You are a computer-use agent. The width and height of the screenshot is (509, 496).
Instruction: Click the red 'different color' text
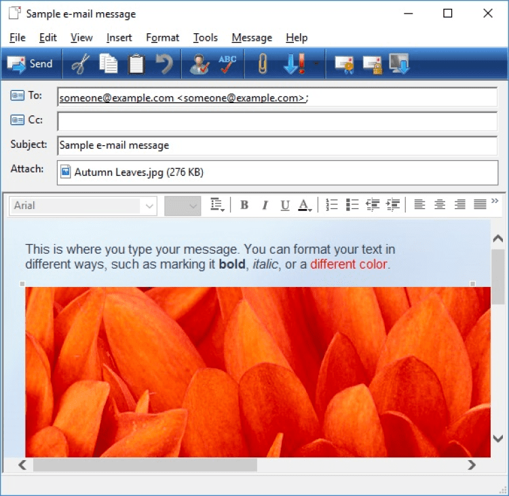point(349,264)
